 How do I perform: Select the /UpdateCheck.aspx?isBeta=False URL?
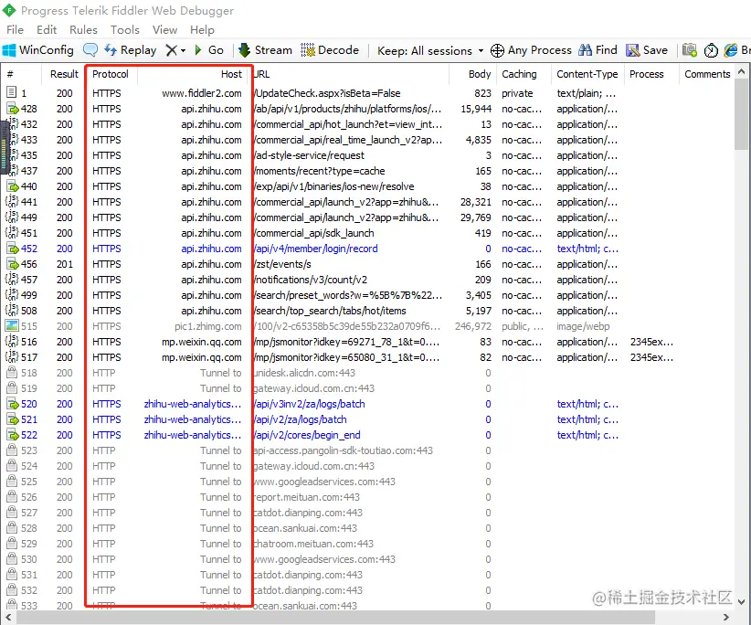click(x=327, y=93)
